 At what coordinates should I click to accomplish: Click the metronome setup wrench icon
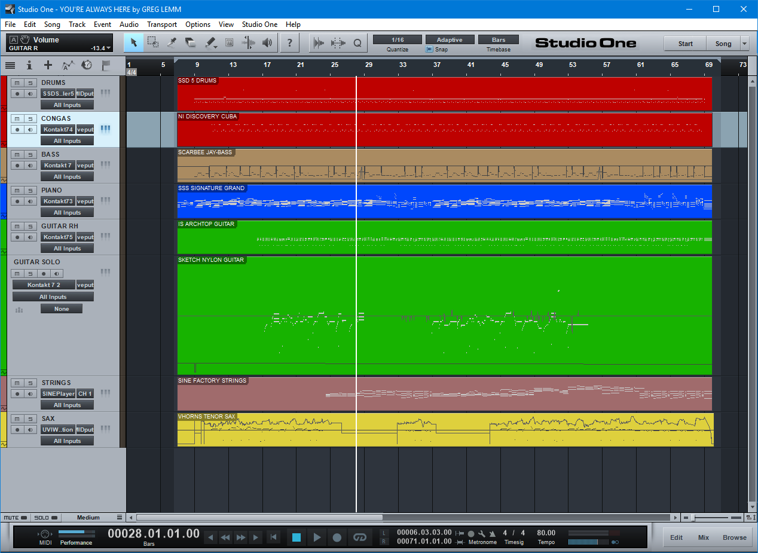pos(482,534)
